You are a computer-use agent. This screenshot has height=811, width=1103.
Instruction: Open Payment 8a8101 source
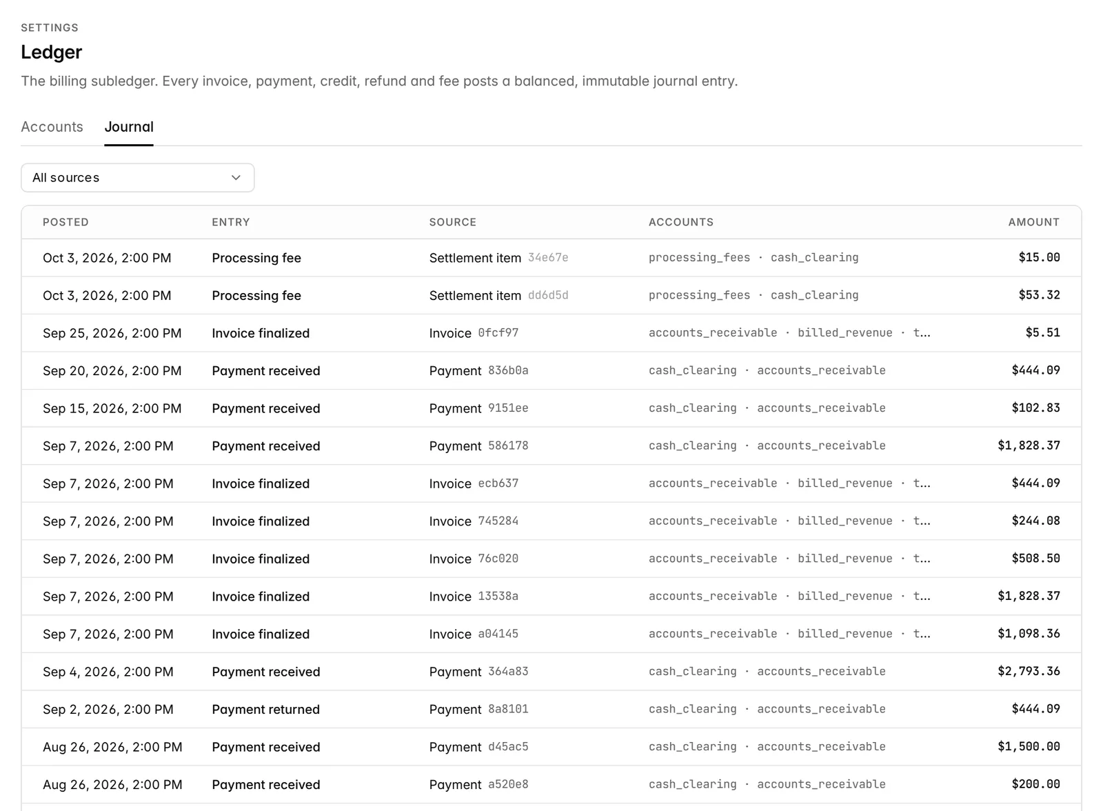478,709
